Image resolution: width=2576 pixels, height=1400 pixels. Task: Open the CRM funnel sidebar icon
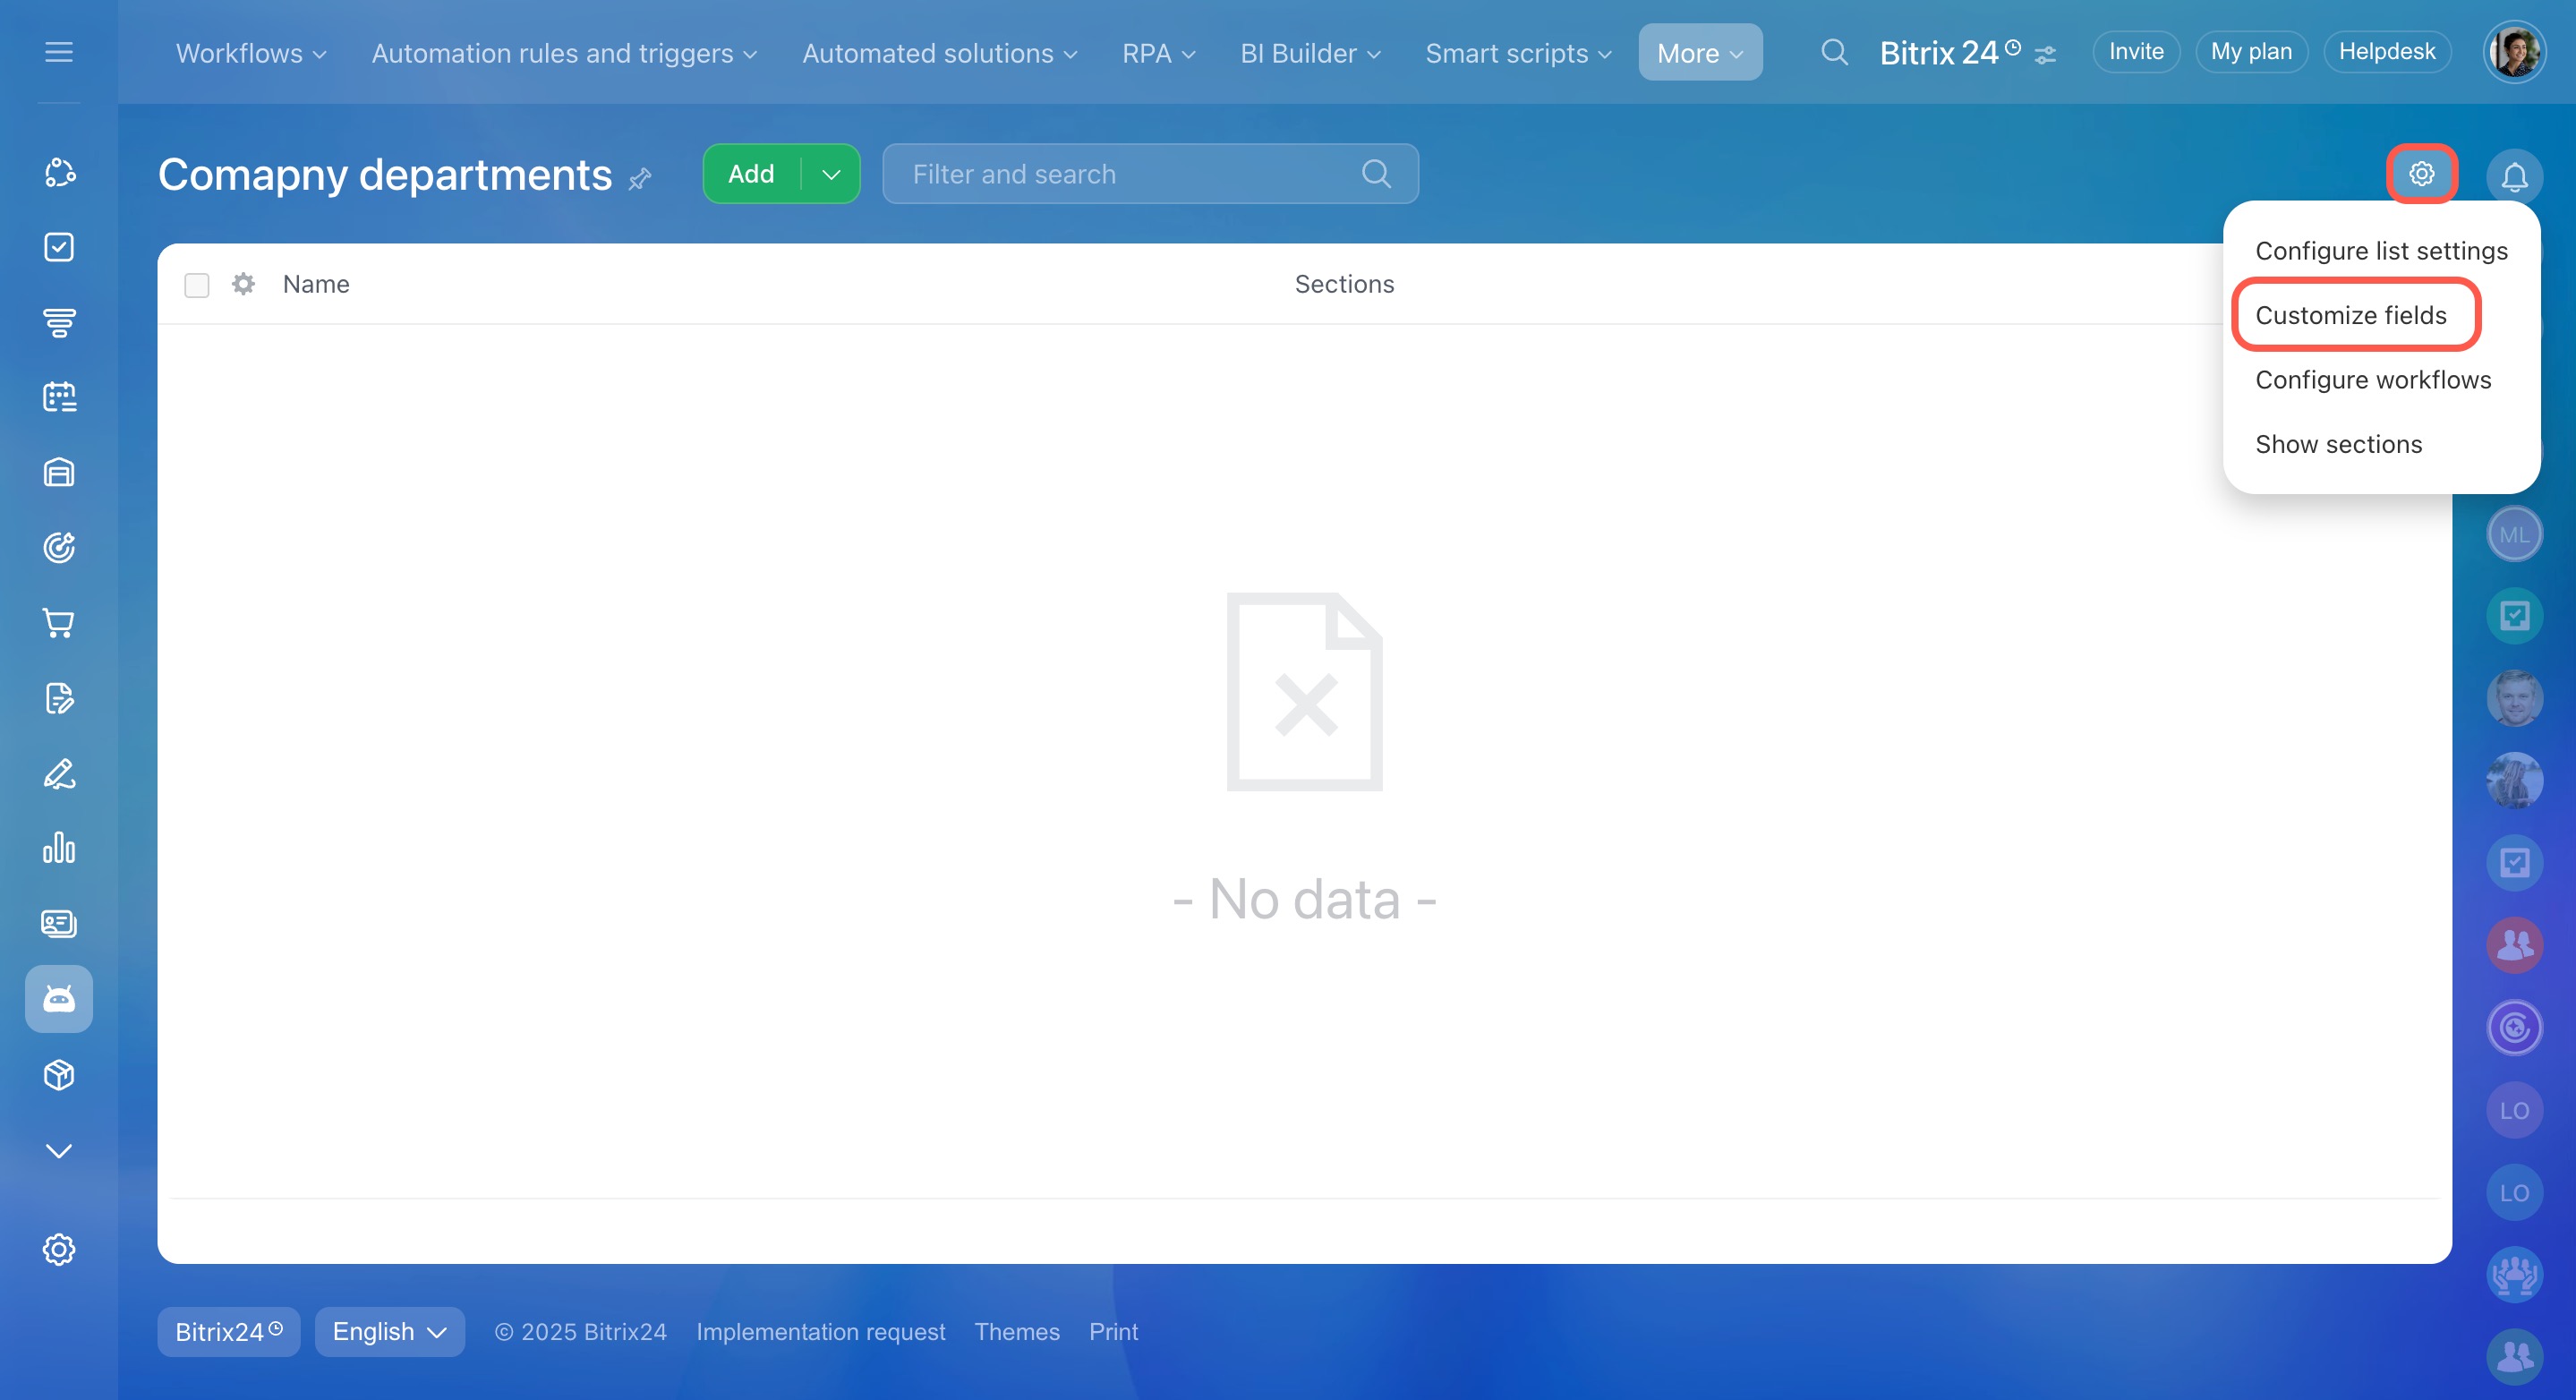click(59, 322)
